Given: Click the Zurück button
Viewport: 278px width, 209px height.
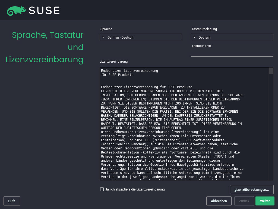Looking at the screenshot, I should tap(244, 201).
